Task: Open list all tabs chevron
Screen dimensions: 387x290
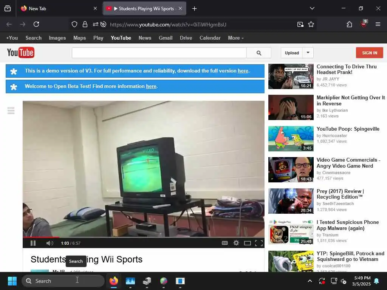Action: click(312, 9)
